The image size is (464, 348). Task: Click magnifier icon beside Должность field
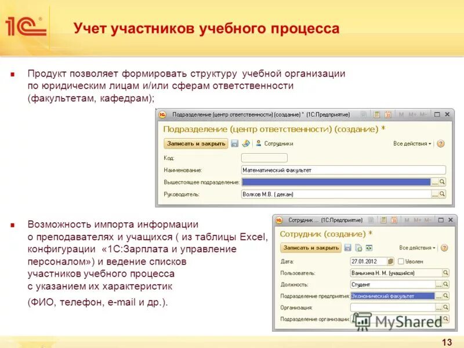point(444,284)
